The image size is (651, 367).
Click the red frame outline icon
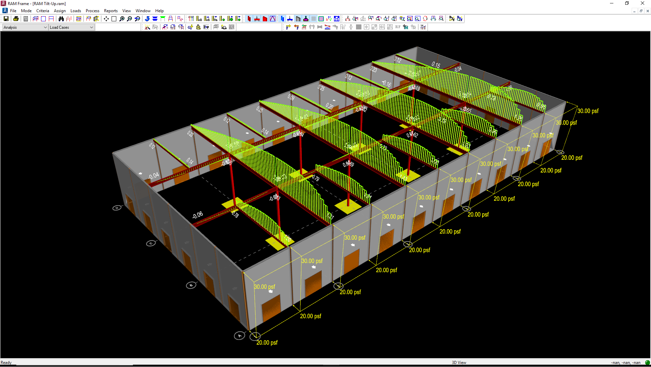click(171, 19)
